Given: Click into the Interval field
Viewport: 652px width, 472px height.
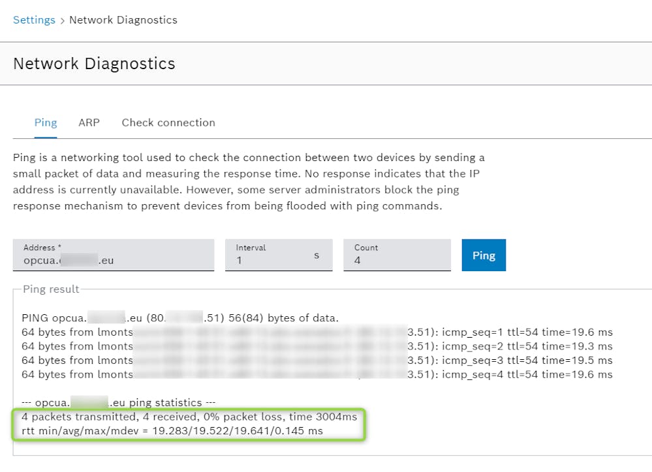Looking at the screenshot, I should 268,260.
